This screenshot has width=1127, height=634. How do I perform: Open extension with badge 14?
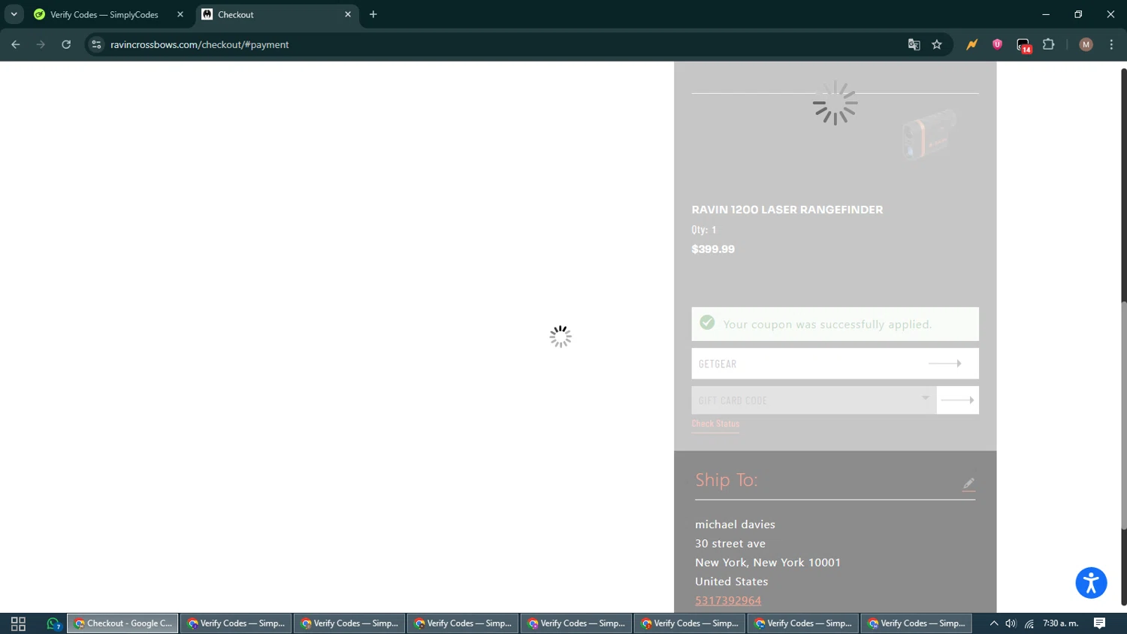[1023, 45]
